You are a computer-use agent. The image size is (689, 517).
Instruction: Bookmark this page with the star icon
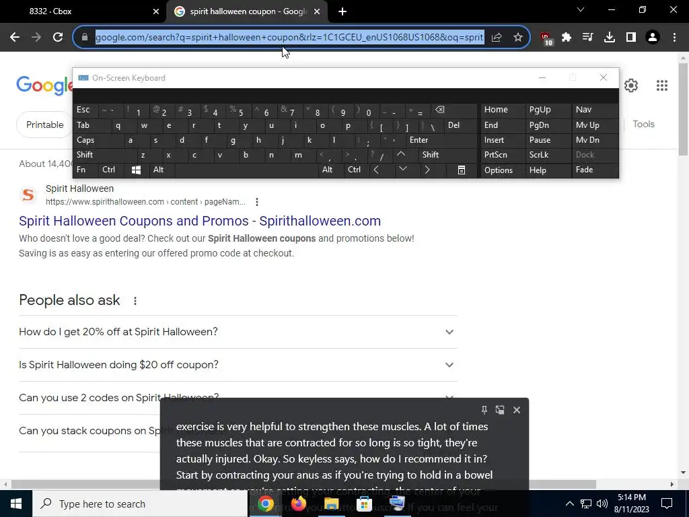click(518, 38)
